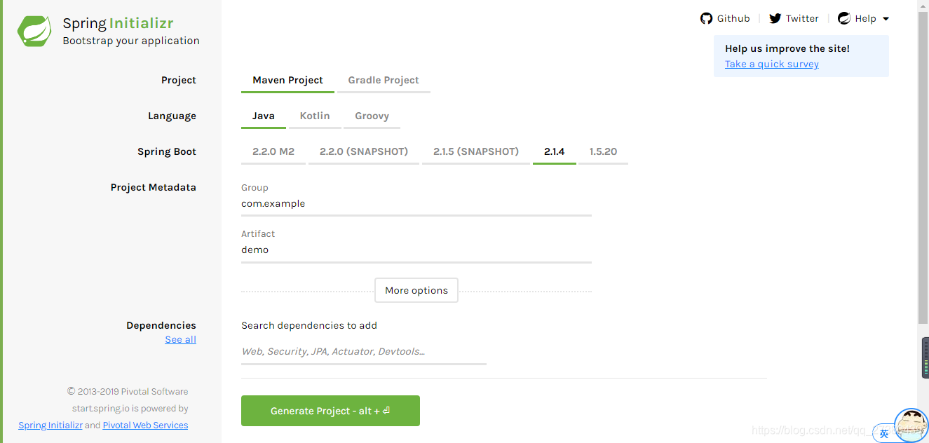This screenshot has width=929, height=443.
Task: Choose Kotlin as the language
Action: [315, 116]
